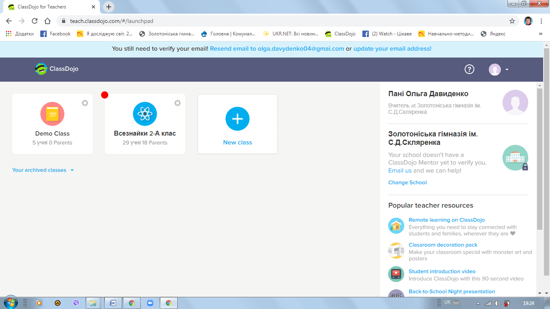Reload the page in Chrome

pos(35,21)
